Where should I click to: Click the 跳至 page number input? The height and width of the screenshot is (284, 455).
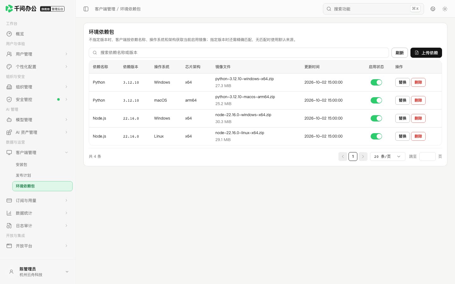(428, 157)
